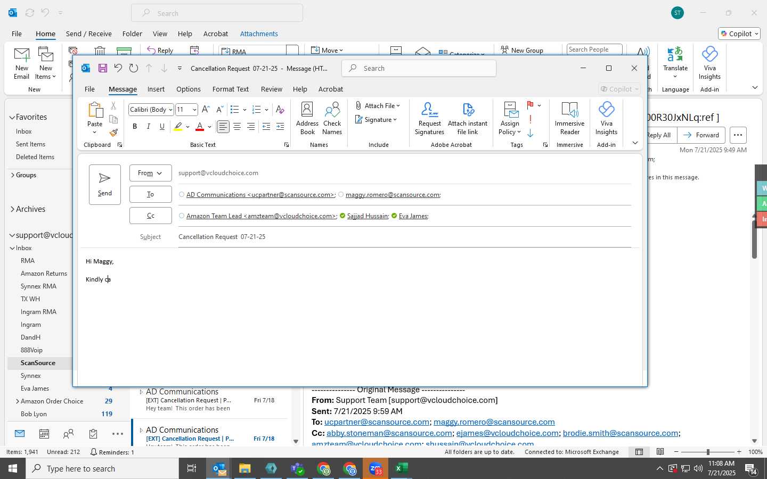Save the draft using the floppy disk icon
The width and height of the screenshot is (767, 479).
coord(103,68)
